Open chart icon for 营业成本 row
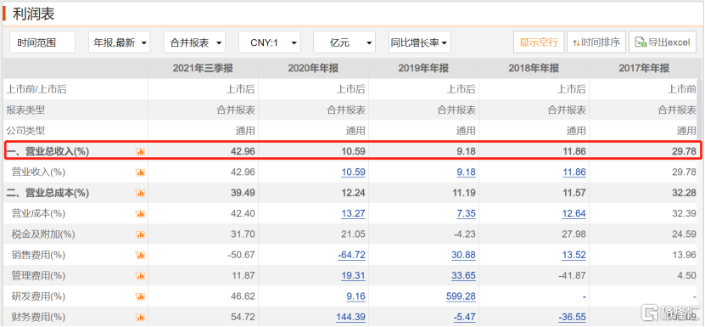 point(140,213)
